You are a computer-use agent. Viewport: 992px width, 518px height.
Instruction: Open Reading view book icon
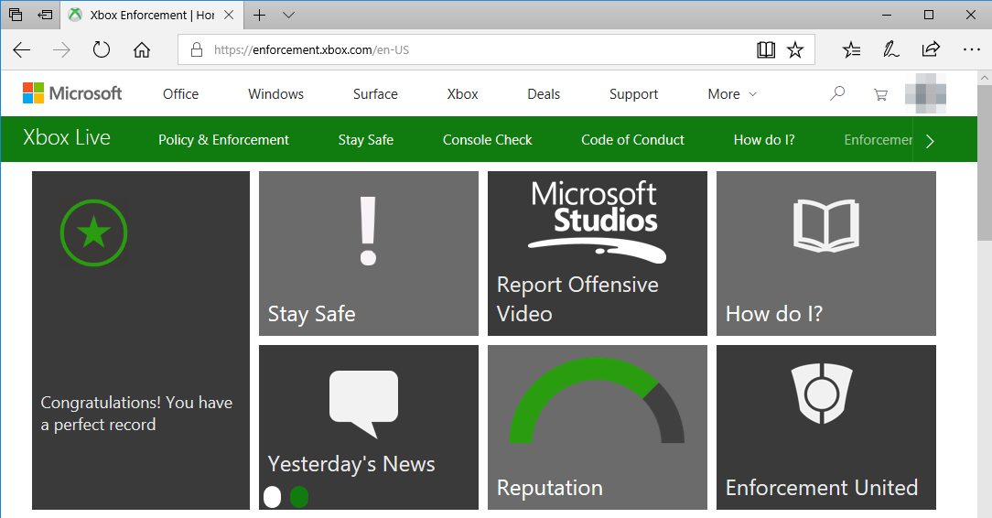click(766, 49)
